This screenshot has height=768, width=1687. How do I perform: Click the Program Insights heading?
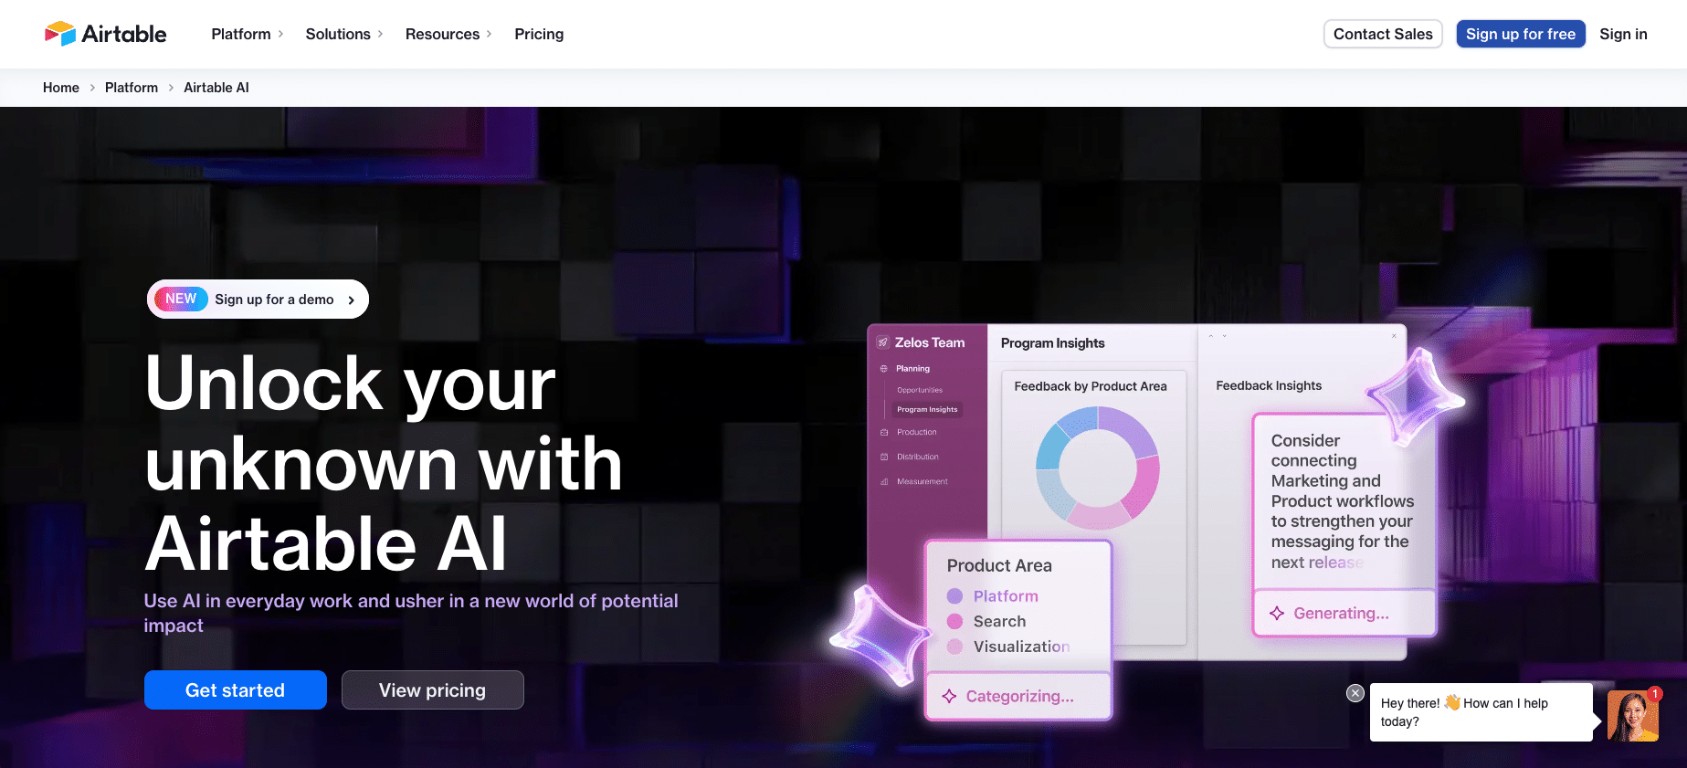coord(1052,343)
